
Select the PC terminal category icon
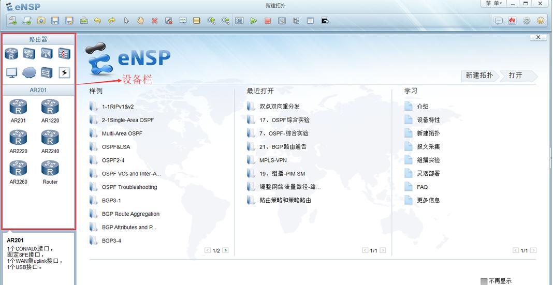[11, 72]
